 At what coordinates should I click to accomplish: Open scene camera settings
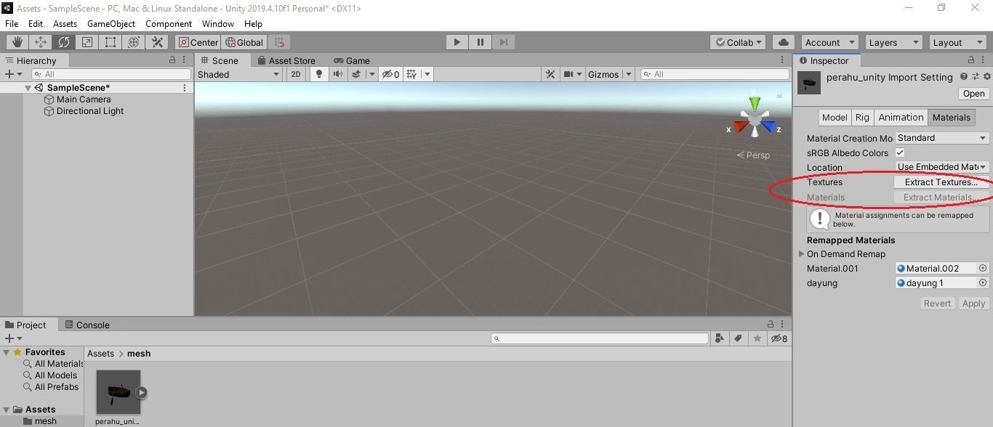568,74
